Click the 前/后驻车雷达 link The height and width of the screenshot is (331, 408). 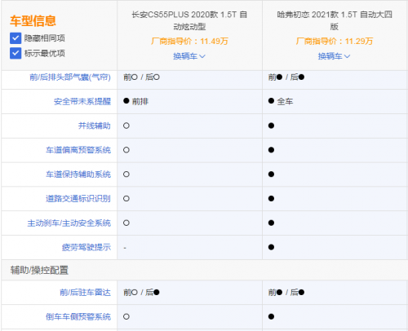coord(86,293)
